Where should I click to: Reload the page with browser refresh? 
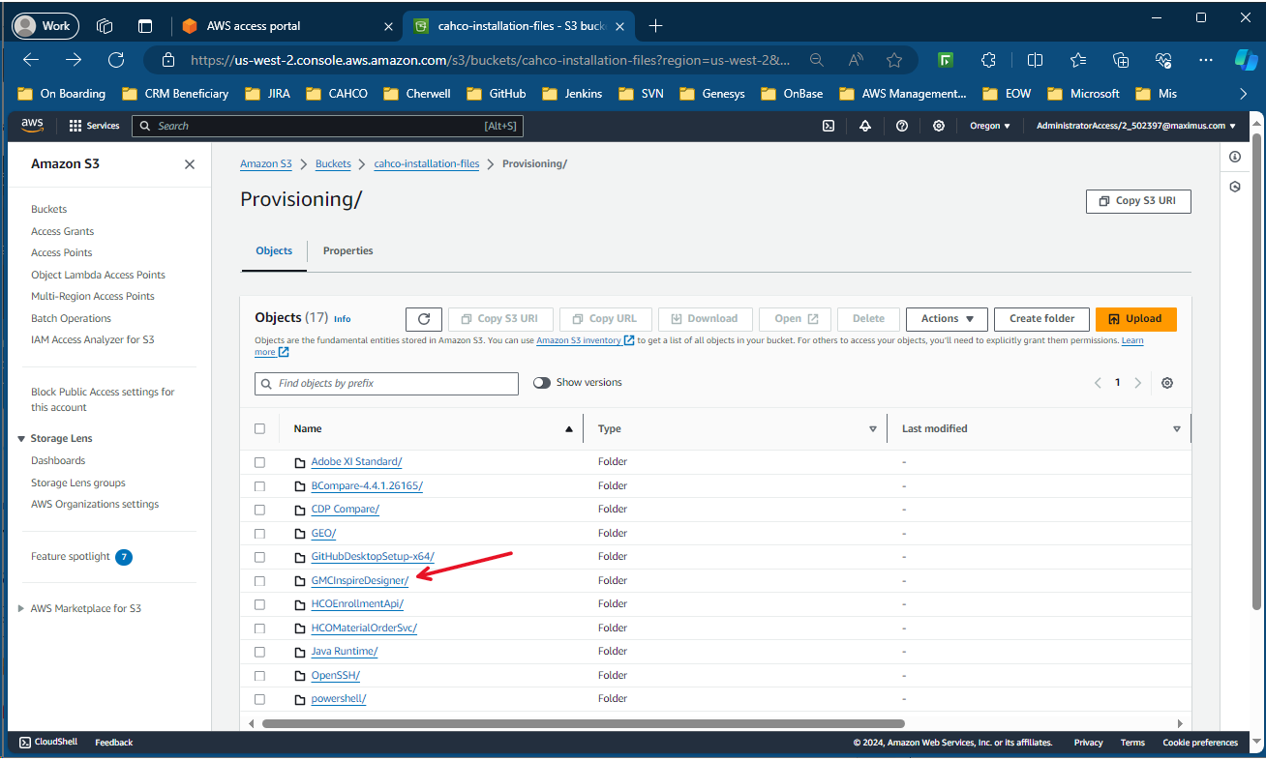pyautogui.click(x=116, y=60)
